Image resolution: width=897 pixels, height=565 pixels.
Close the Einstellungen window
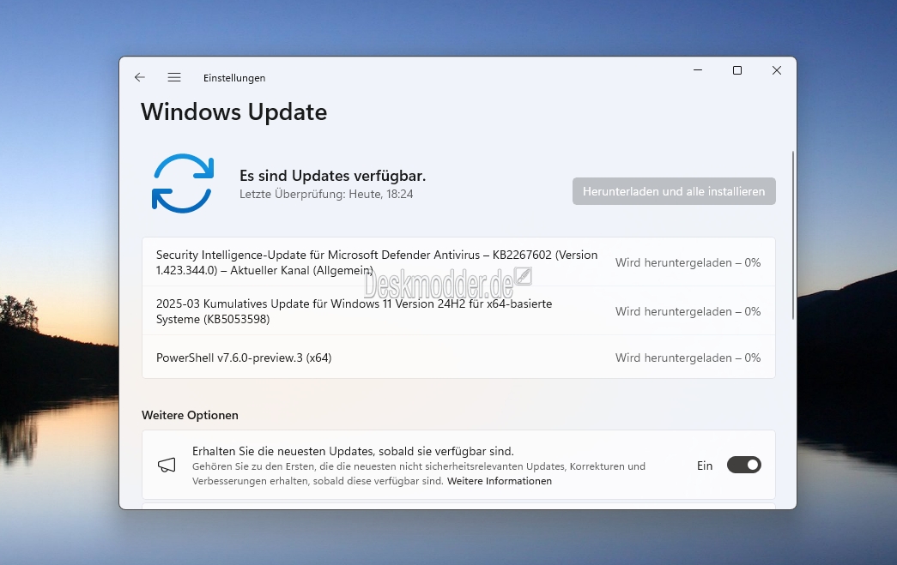[776, 70]
